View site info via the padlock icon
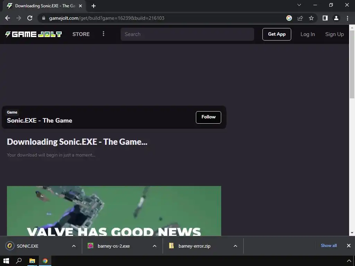Viewport: 355px width, 266px height. (44, 18)
